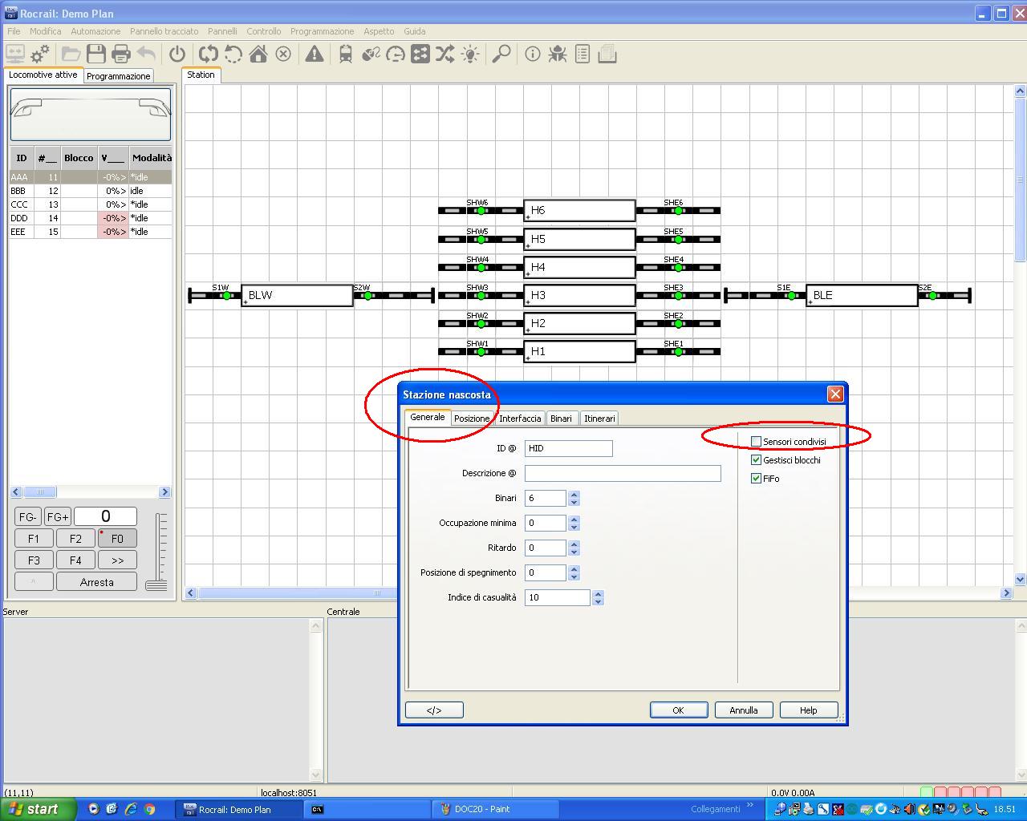This screenshot has width=1027, height=821.
Task: Click the bug report icon
Action: click(x=558, y=55)
